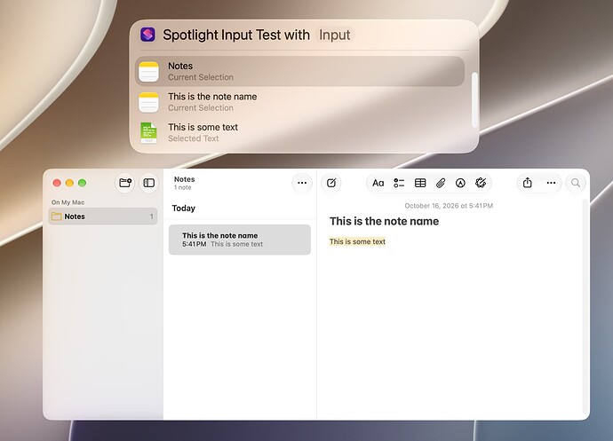Click the '1 note' count under Notes title
Viewport: 613px width, 441px height.
pos(183,187)
